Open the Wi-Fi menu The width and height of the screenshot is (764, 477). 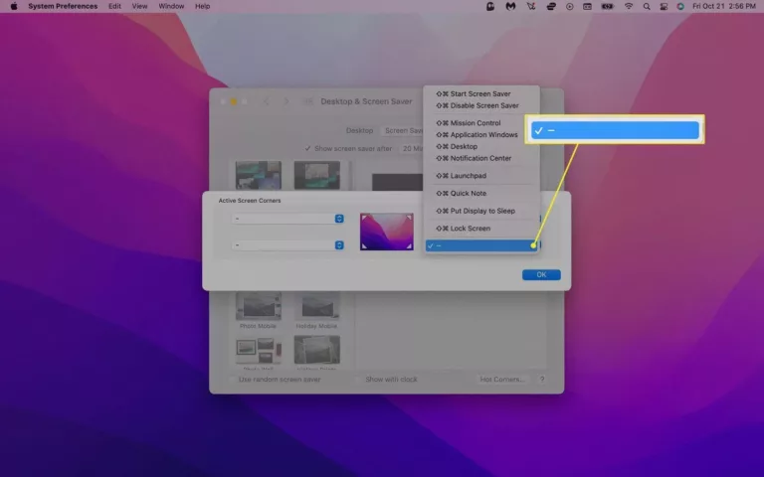coord(629,6)
